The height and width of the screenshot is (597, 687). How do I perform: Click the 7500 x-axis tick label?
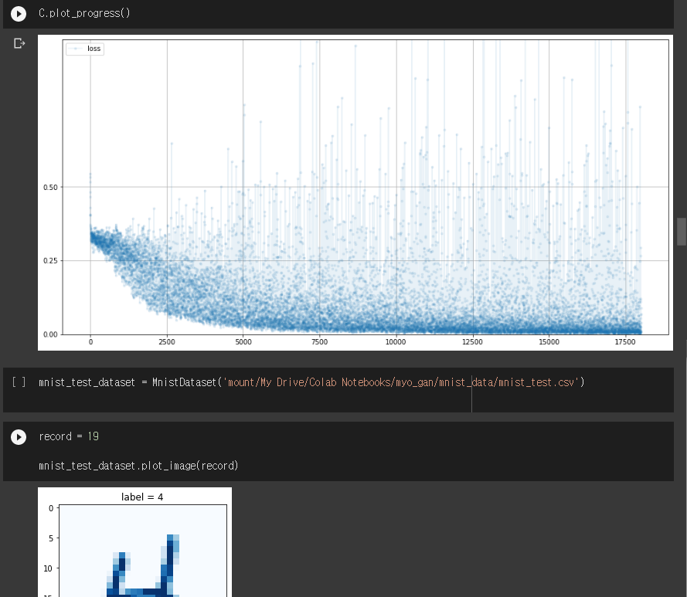tap(319, 342)
